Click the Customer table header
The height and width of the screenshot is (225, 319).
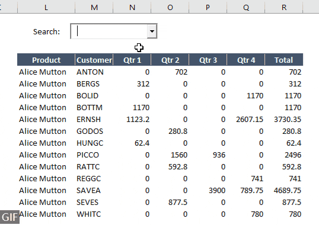[94, 60]
